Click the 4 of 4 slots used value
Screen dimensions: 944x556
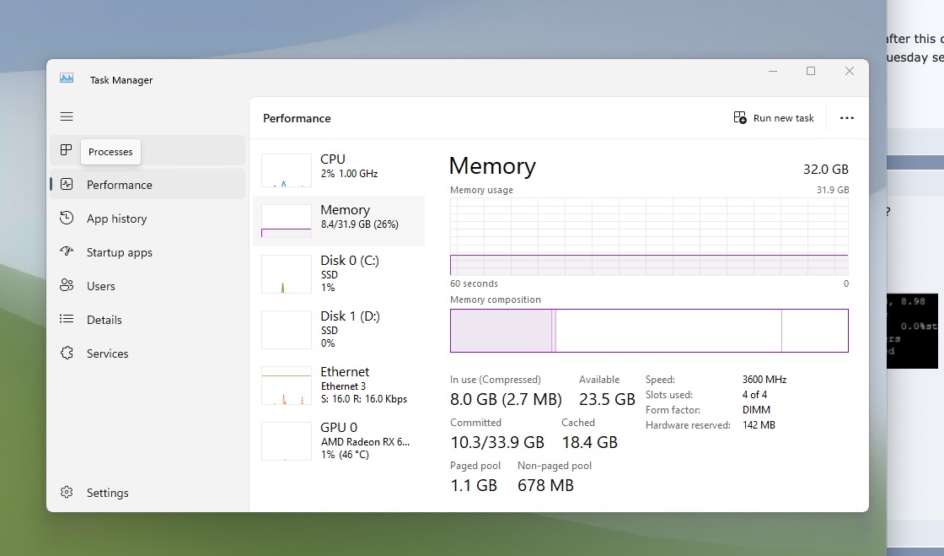point(754,395)
